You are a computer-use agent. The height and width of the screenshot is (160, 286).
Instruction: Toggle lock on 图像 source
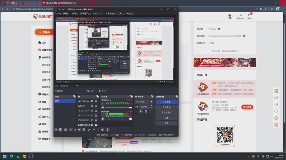[x=96, y=106]
